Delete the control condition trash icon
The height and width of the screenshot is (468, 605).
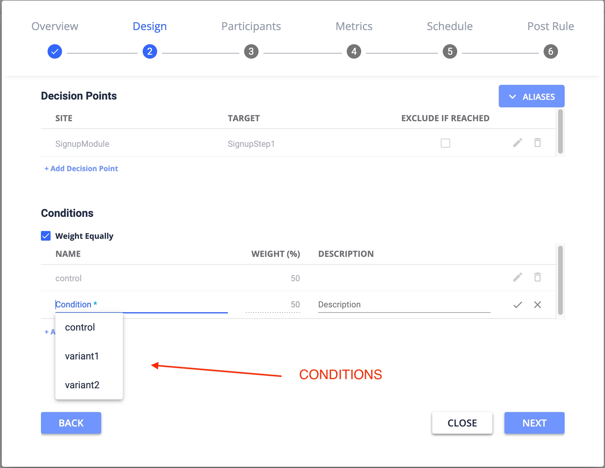537,277
